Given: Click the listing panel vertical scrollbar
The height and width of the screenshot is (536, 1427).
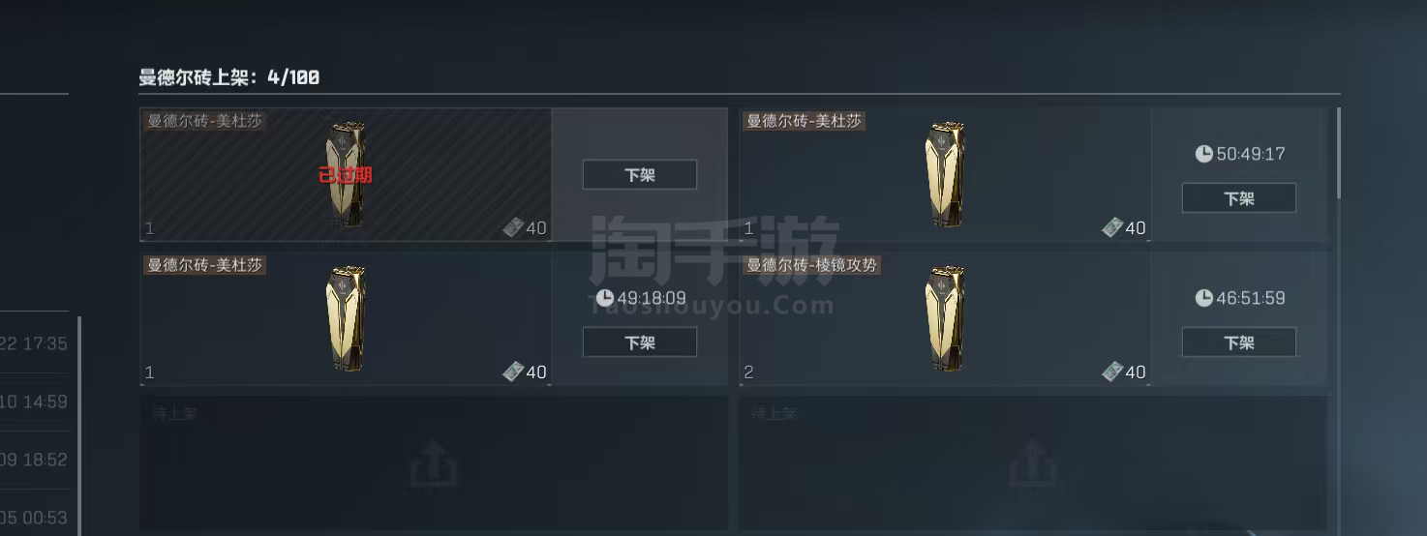Looking at the screenshot, I should tap(1339, 154).
